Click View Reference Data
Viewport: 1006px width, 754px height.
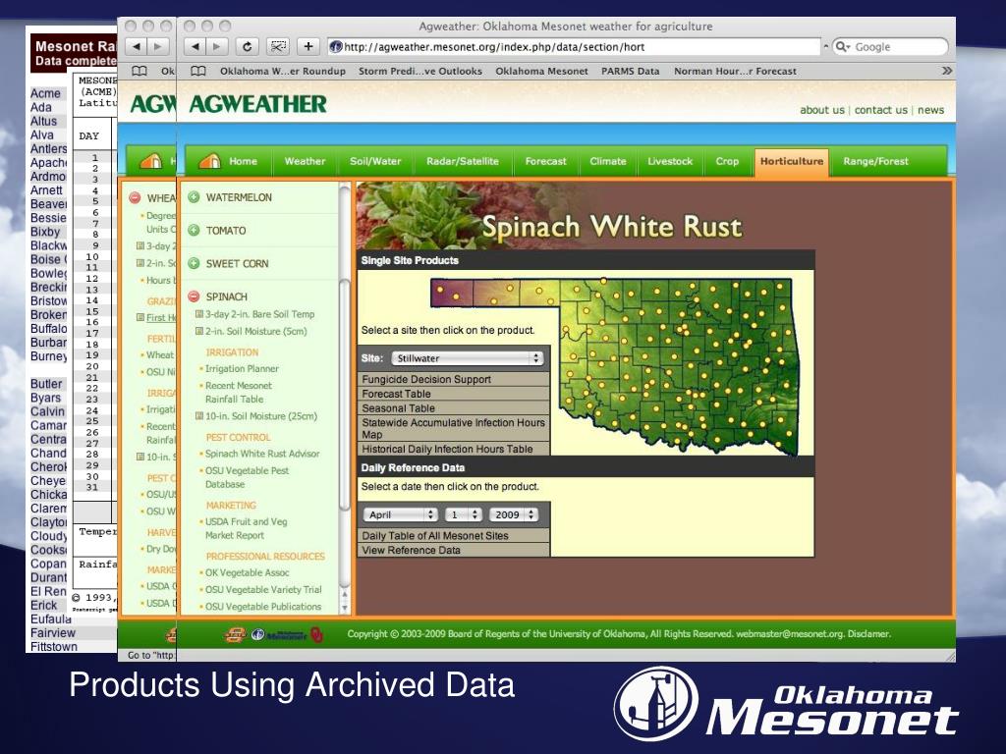454,550
